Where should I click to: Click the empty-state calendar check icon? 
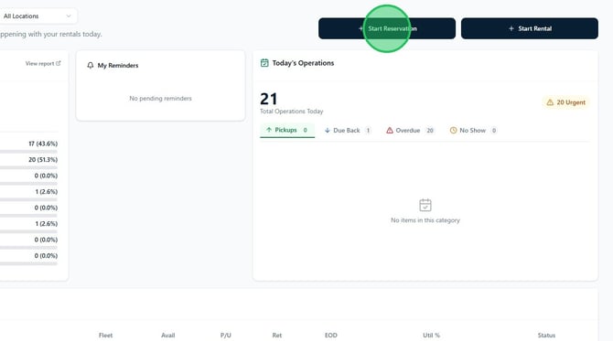pyautogui.click(x=425, y=205)
